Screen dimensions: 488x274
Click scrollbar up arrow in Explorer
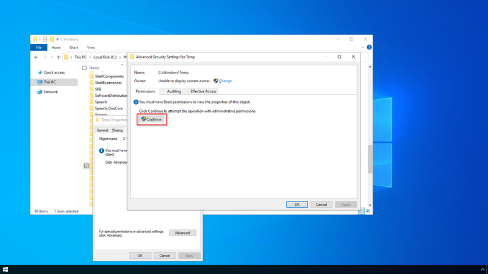[370, 67]
